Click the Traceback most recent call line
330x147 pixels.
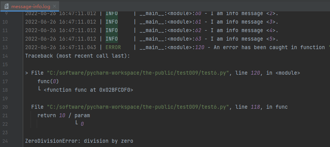78,56
